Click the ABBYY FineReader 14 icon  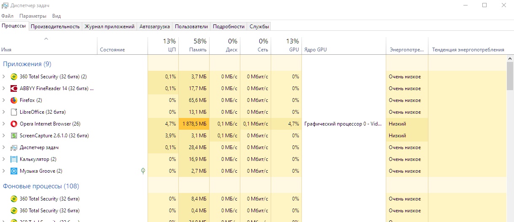[x=14, y=88]
